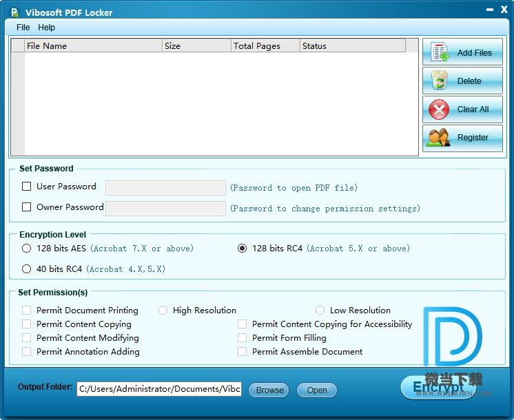Screen dimensions: 514x420
Task: Click the Register users icon
Action: point(438,138)
